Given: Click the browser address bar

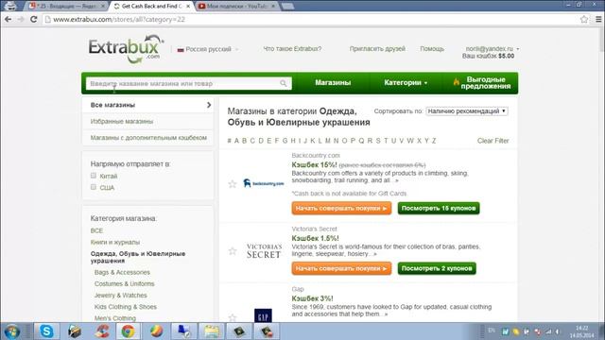Looking at the screenshot, I should [x=309, y=19].
